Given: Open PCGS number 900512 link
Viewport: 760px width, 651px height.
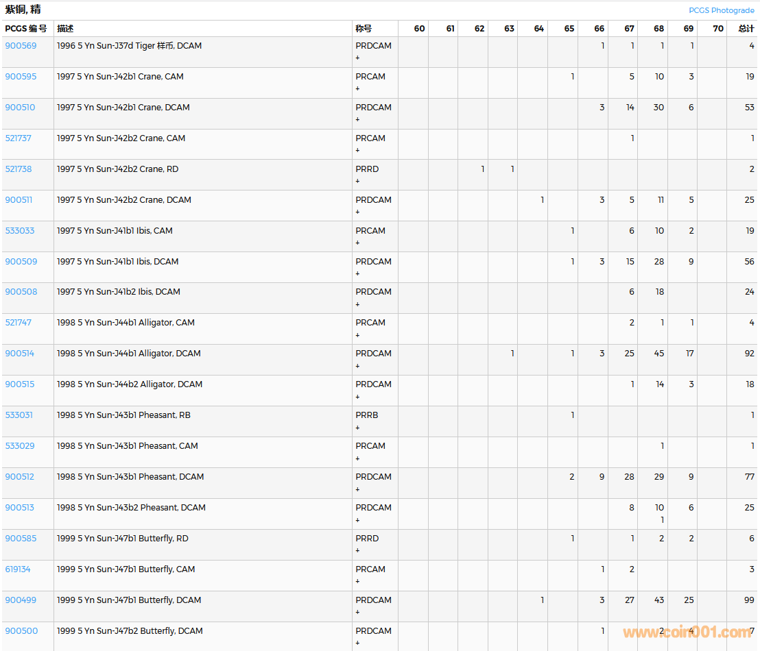Looking at the screenshot, I should tap(20, 477).
